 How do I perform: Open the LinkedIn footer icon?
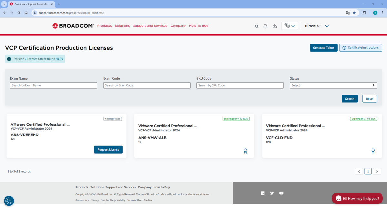[263, 193]
